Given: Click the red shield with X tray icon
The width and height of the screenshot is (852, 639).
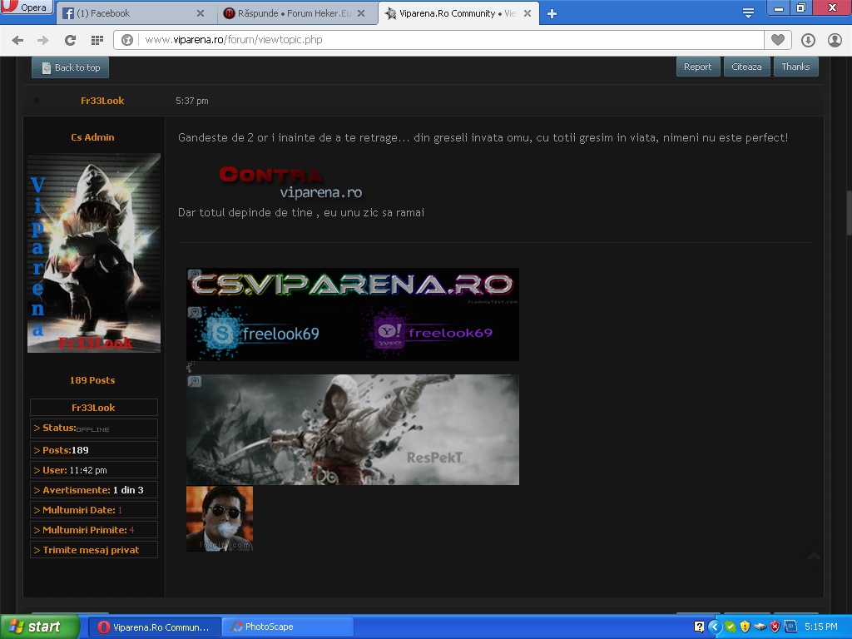Looking at the screenshot, I should pos(775,627).
